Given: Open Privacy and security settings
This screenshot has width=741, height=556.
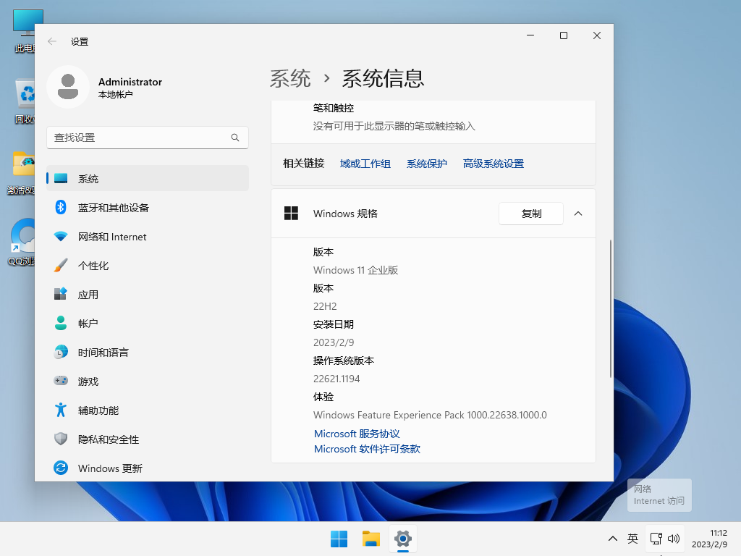Looking at the screenshot, I should click(108, 439).
